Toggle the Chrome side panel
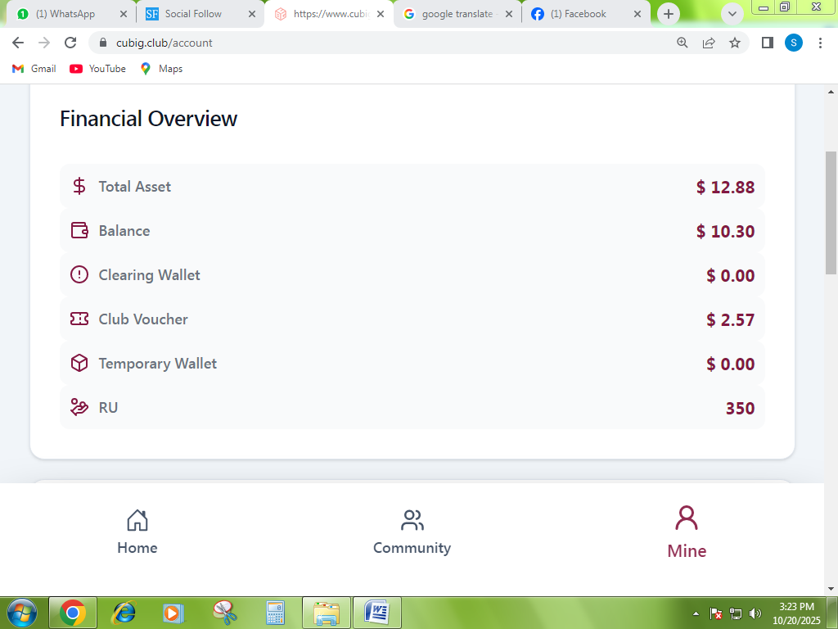 click(x=767, y=43)
